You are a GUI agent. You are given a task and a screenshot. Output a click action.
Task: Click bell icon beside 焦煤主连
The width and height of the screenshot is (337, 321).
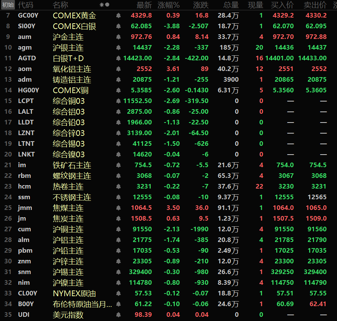(x=119, y=208)
